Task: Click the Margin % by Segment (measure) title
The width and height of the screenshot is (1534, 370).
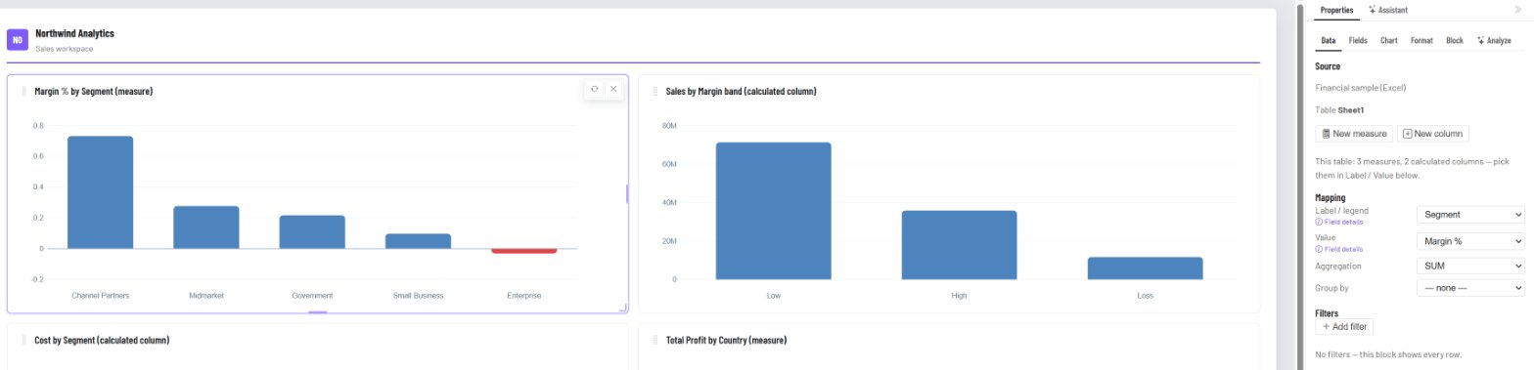Action: (93, 91)
